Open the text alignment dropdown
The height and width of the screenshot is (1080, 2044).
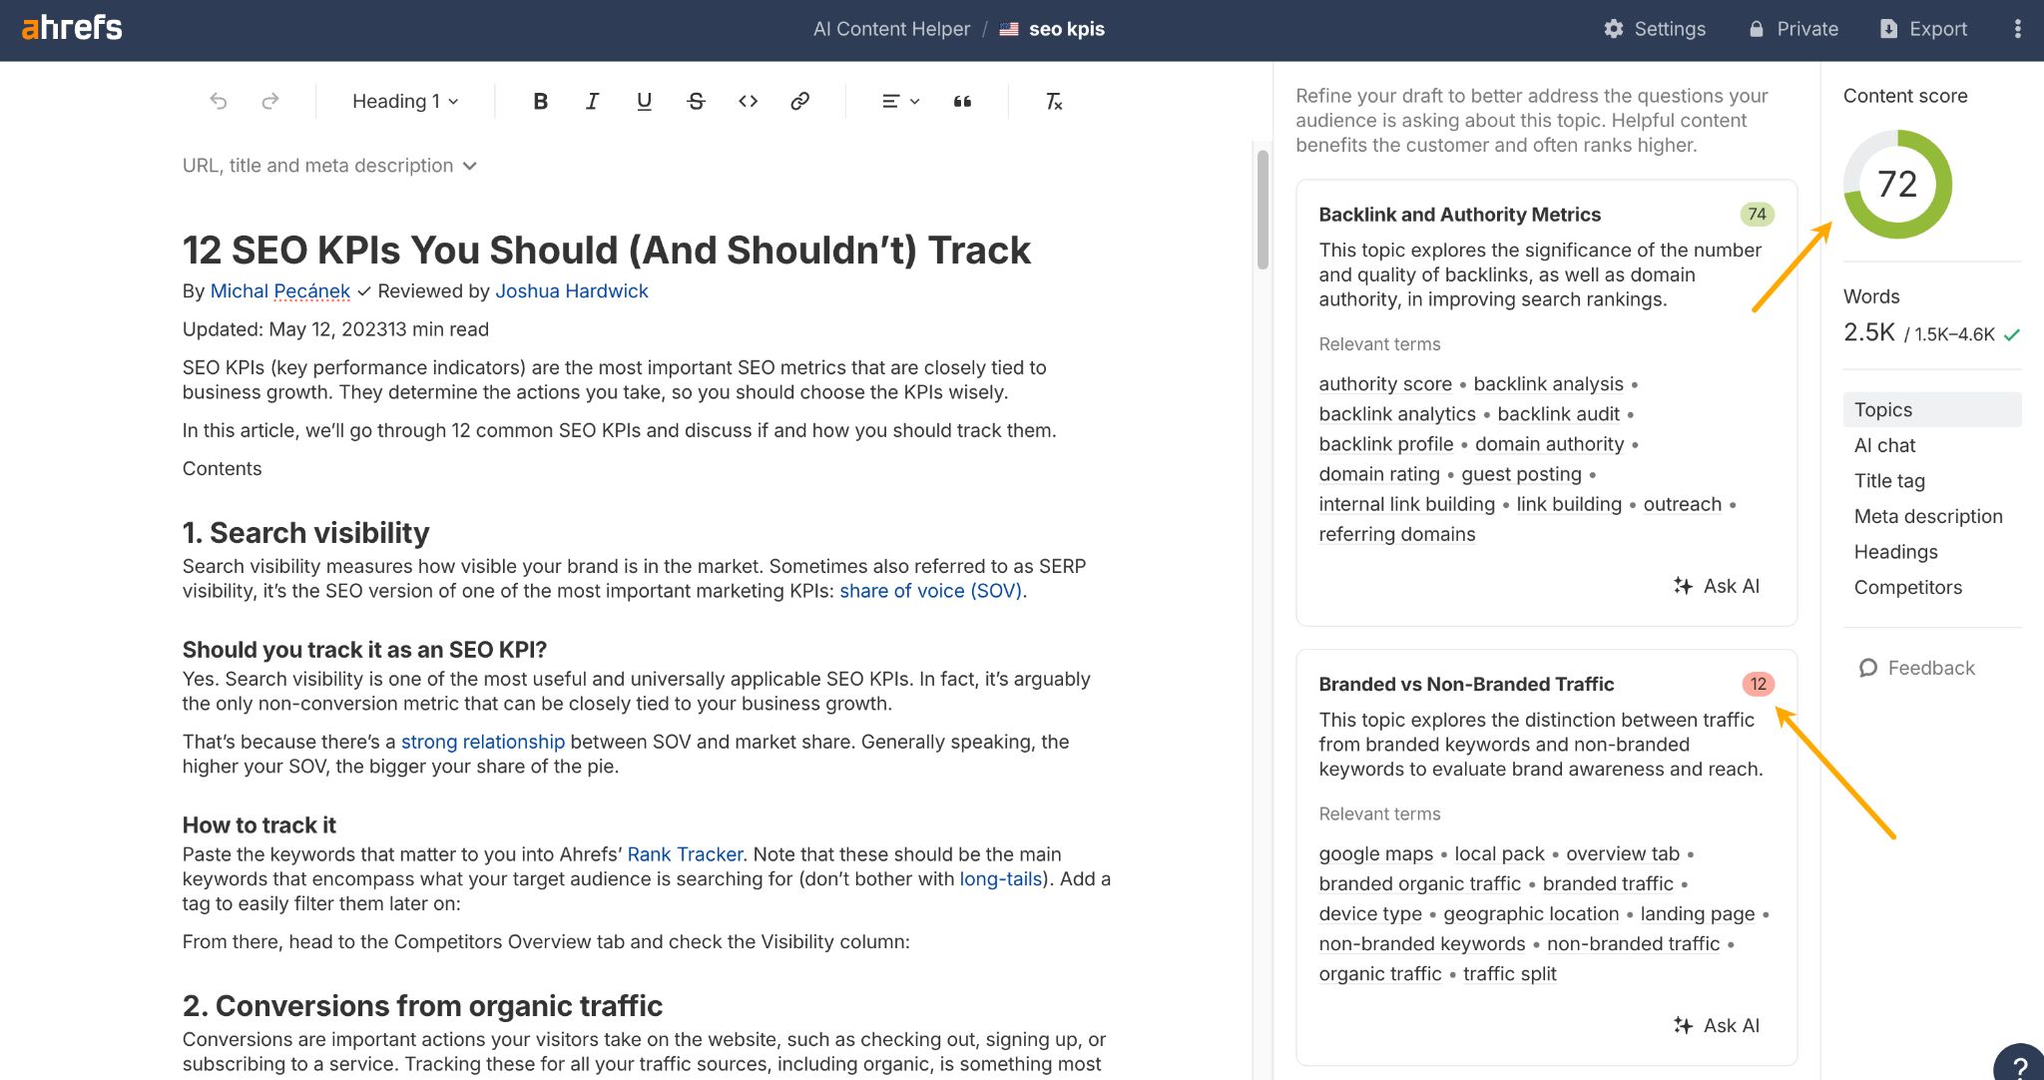click(x=899, y=100)
